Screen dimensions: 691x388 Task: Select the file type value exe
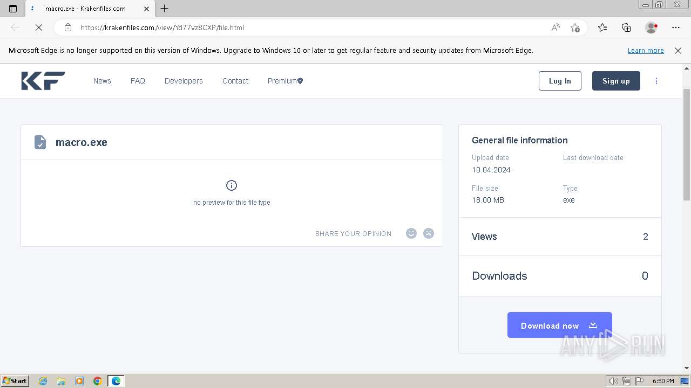pyautogui.click(x=569, y=200)
